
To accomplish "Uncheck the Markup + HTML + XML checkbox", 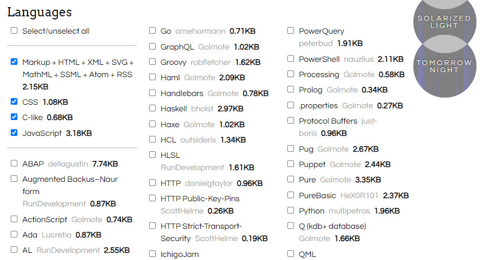I will click(14, 62).
